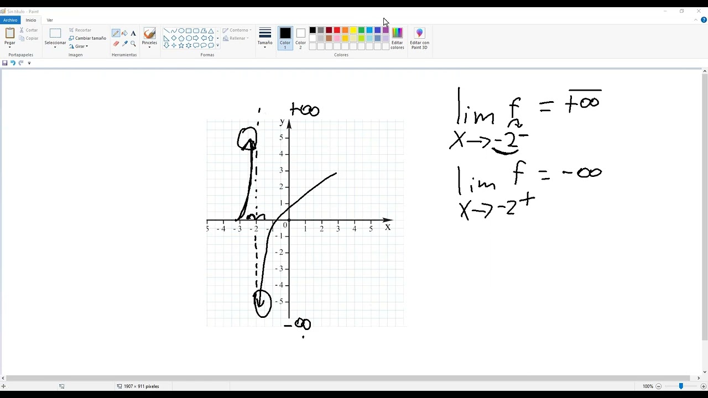Image resolution: width=708 pixels, height=398 pixels.
Task: Pick the pink color swatch
Action: [337, 38]
